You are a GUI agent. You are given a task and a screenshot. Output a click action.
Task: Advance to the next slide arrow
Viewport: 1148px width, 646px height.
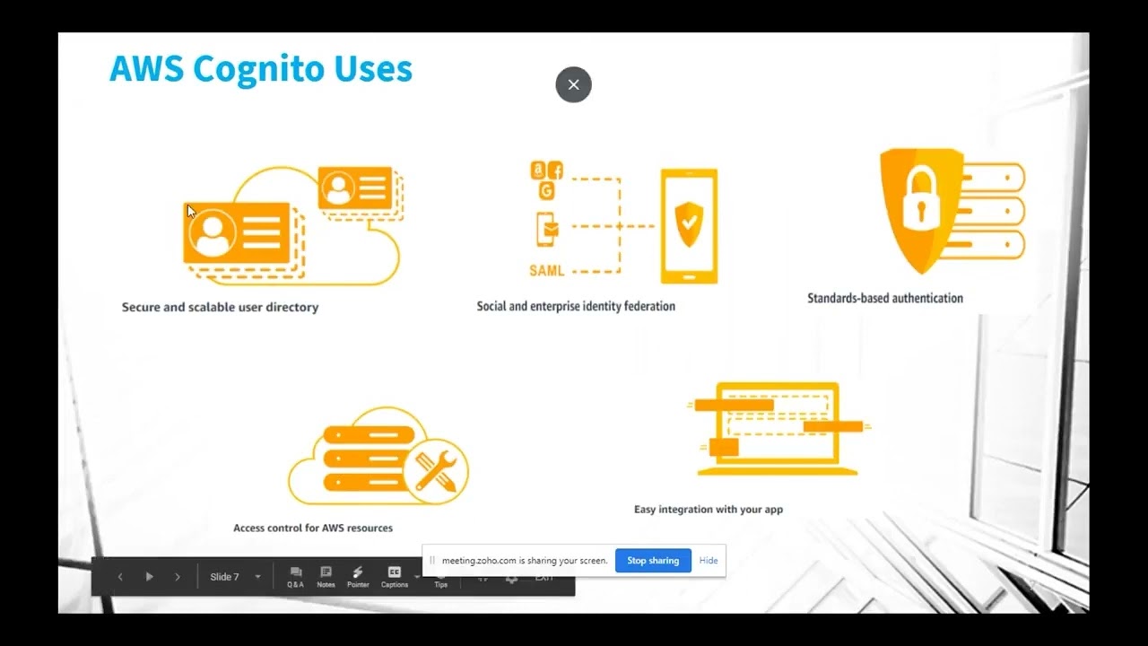[x=178, y=577]
